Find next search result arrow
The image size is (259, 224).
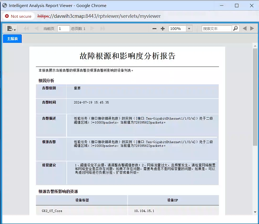252,28
